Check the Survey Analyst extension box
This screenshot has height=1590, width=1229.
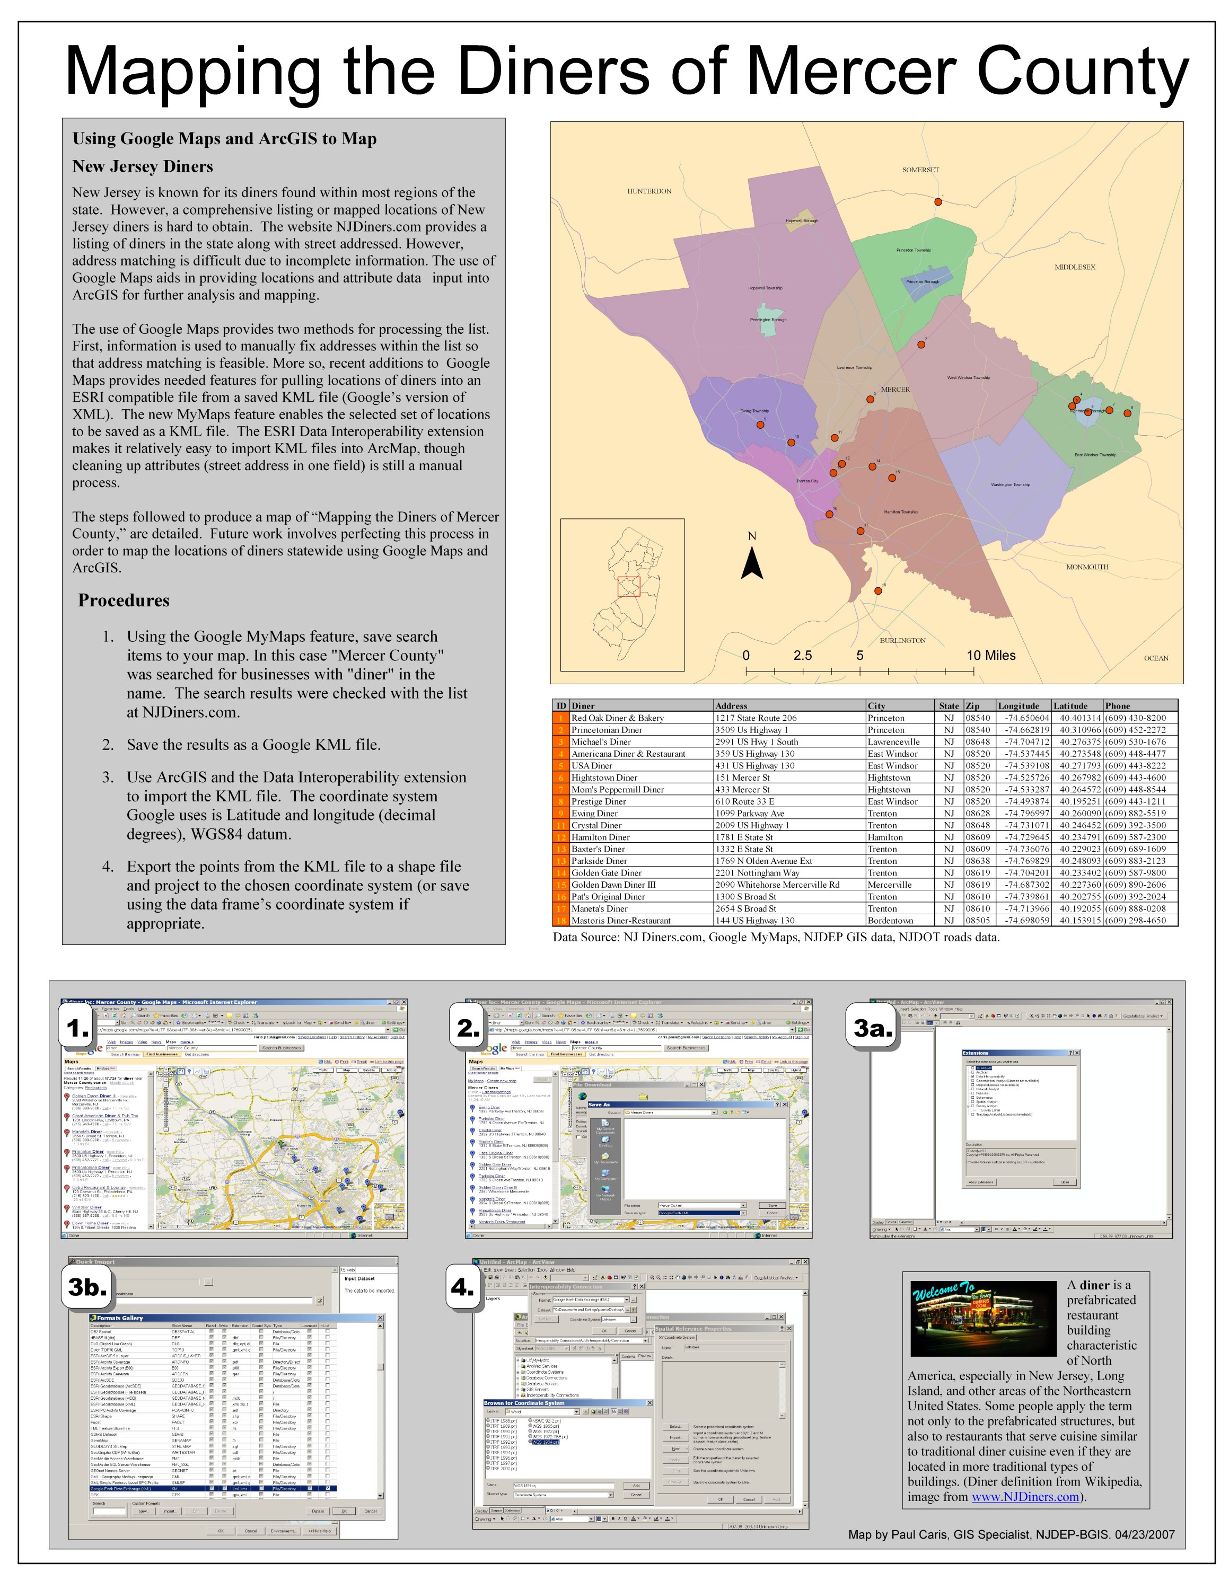pos(973,1106)
